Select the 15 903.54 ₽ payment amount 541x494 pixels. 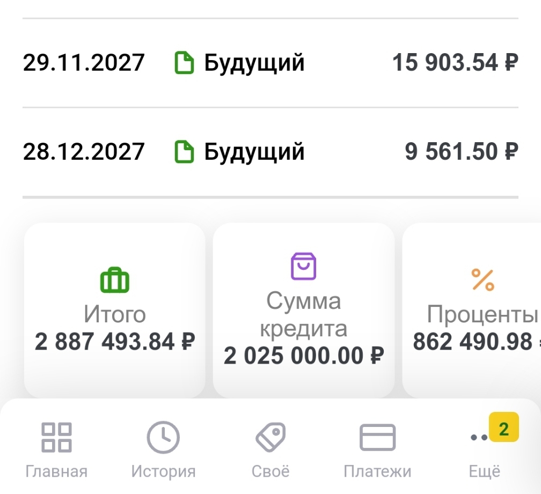coord(455,63)
